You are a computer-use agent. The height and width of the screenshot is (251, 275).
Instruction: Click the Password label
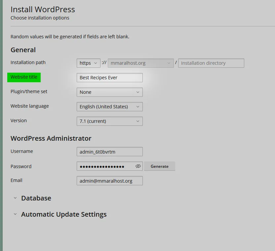click(x=21, y=166)
